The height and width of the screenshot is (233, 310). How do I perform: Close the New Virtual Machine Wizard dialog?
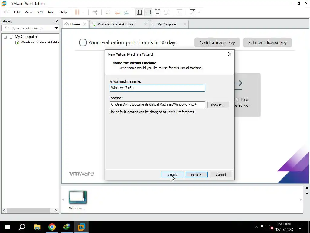(x=230, y=54)
